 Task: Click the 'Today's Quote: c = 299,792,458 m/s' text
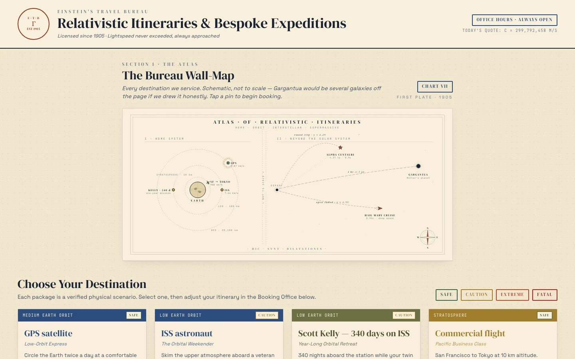pos(510,30)
